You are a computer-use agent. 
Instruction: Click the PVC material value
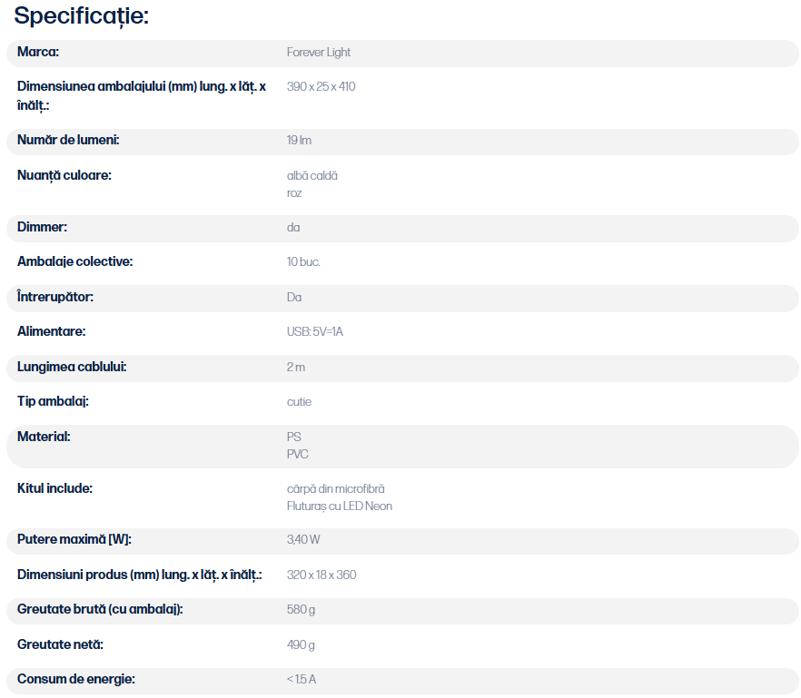point(297,455)
